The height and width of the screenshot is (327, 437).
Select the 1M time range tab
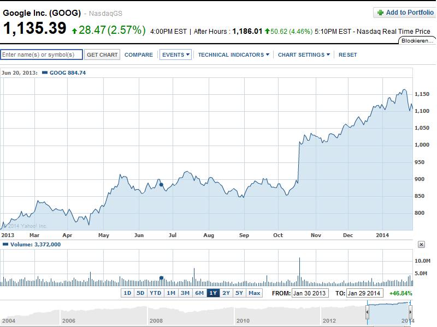point(171,293)
